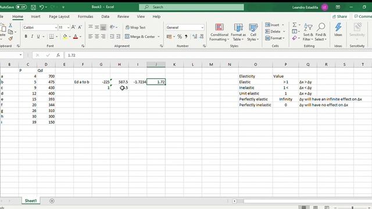Viewport: 372px width, 209px height.
Task: Click the Align Right icon
Action: coord(103,37)
